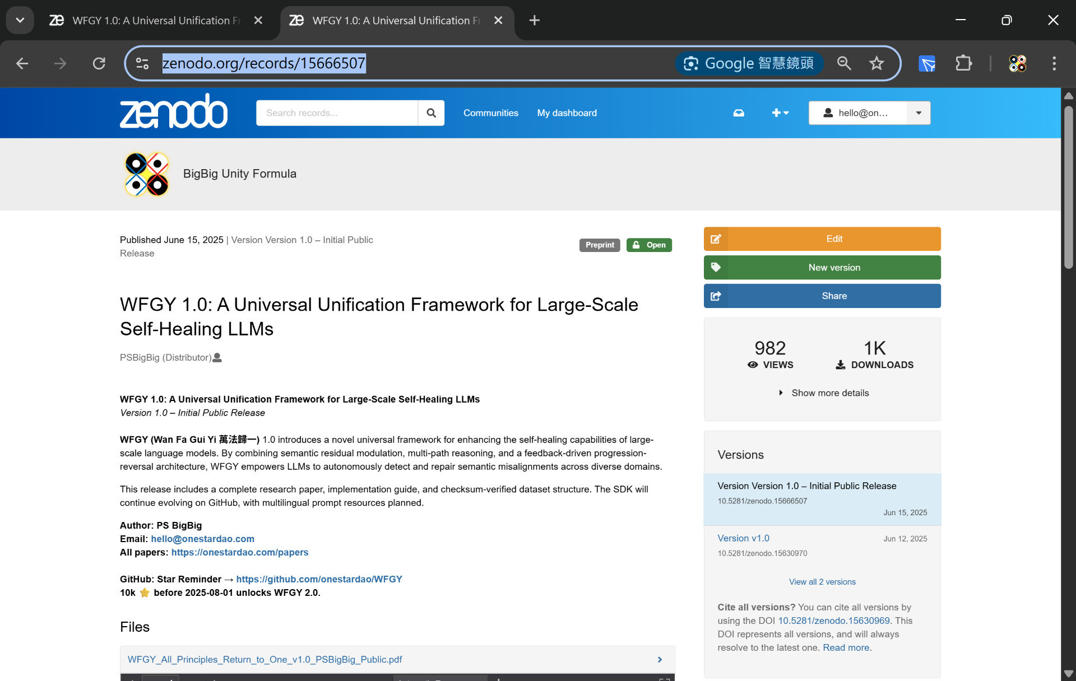
Task: Reload the page with refresh icon
Action: 99,63
